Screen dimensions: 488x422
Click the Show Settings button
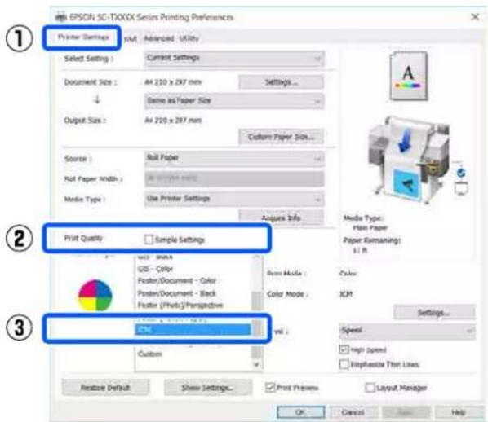pos(207,388)
